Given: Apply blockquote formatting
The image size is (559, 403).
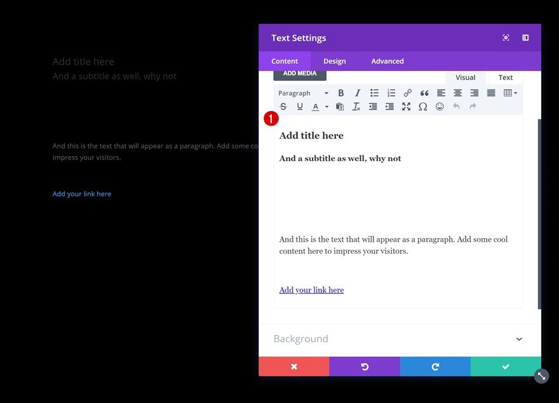Looking at the screenshot, I should point(424,93).
